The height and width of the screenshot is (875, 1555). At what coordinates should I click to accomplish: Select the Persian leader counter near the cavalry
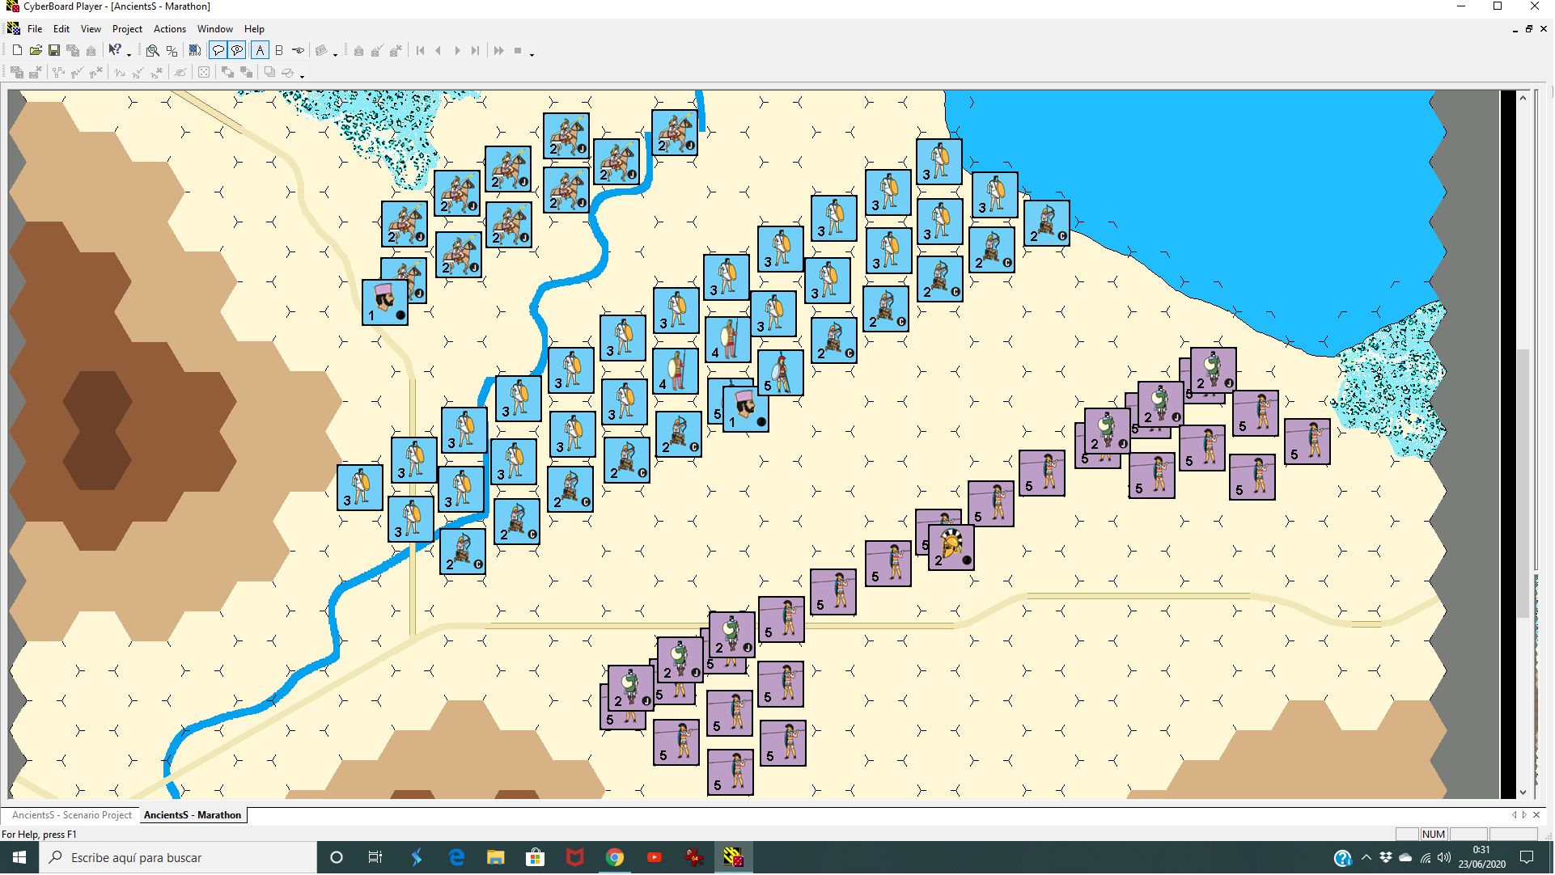tap(385, 302)
